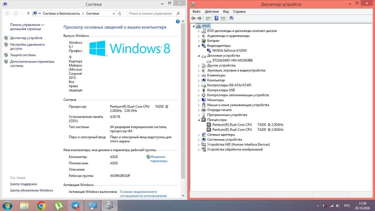Click Панель управления домашняя страница link
Viewport: 375px width, 211px height.
point(27,27)
